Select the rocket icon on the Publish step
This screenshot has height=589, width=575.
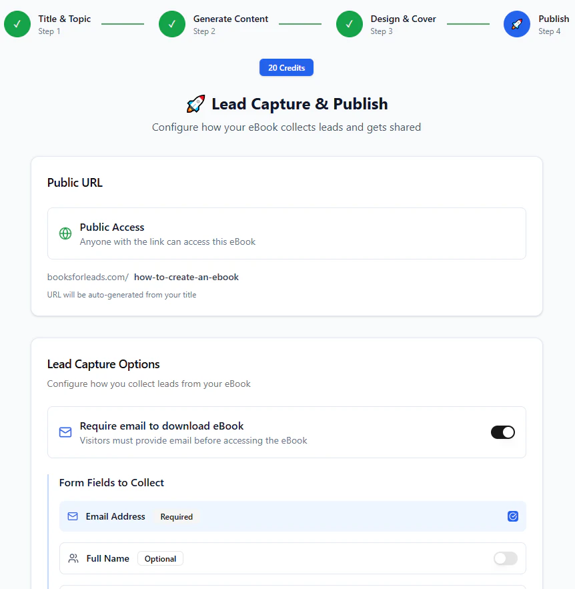pos(516,24)
